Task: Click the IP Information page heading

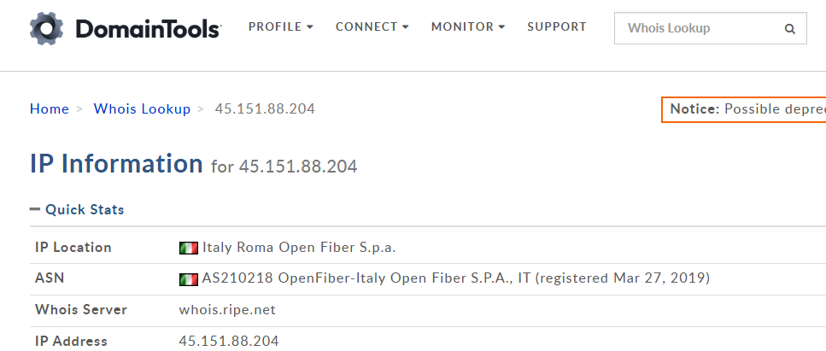Action: coord(116,163)
